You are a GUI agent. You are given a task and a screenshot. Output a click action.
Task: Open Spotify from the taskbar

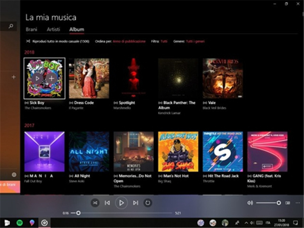(20, 223)
